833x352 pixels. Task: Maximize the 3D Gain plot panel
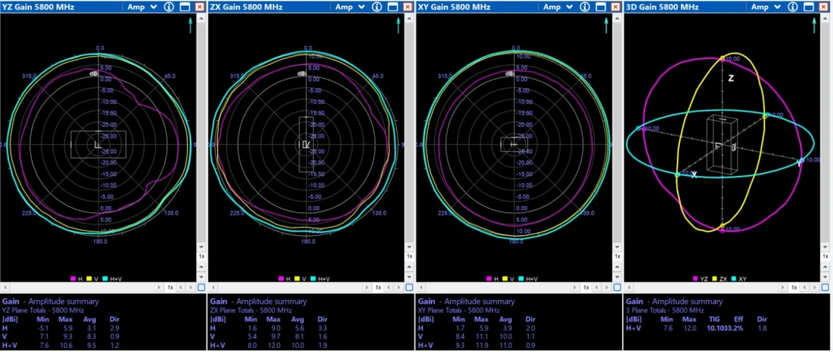coord(809,7)
